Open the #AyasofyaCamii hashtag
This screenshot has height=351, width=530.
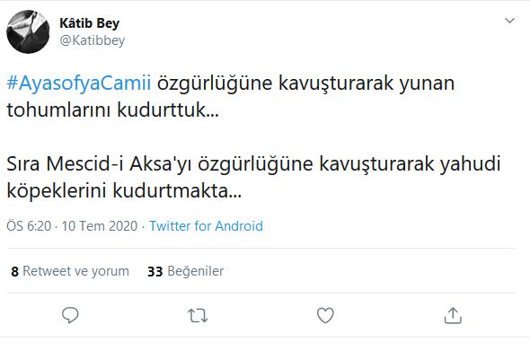click(79, 83)
